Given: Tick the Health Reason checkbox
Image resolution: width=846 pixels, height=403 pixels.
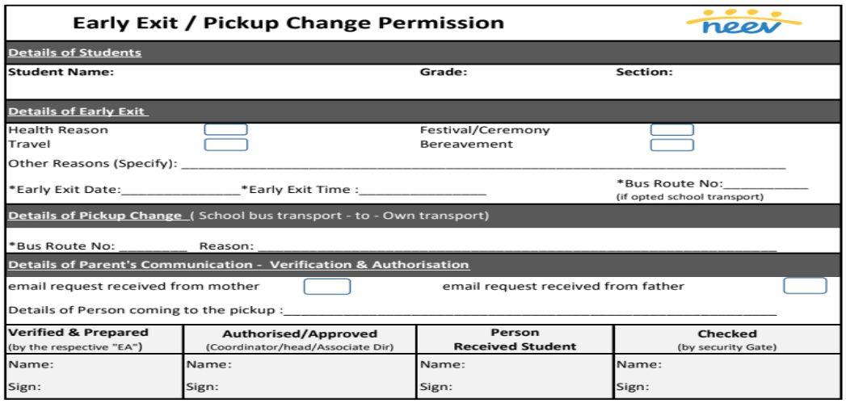Looking at the screenshot, I should click(225, 129).
